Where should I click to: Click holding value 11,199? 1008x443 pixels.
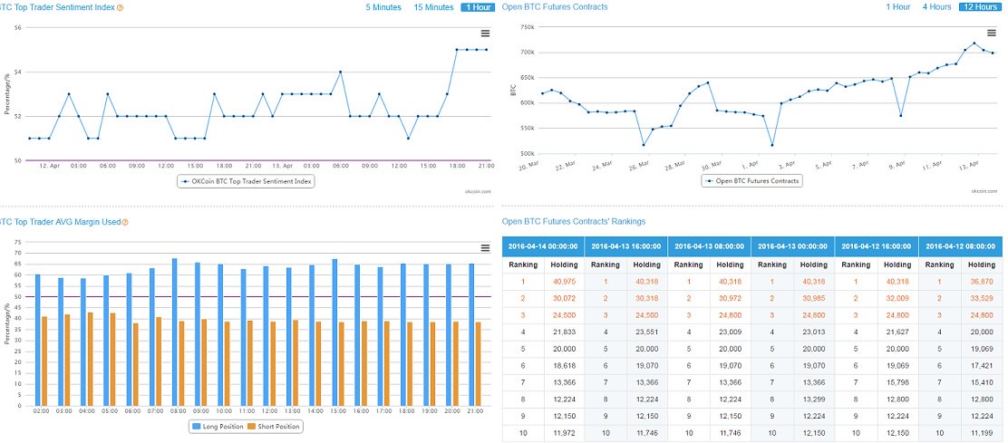click(x=981, y=431)
